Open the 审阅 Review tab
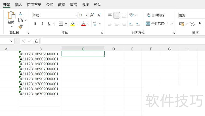Image resolution: width=205 pixels, height=116 pixels. point(74,5)
